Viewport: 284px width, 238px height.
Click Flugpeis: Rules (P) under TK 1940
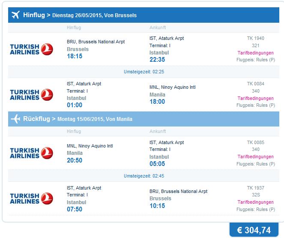click(256, 60)
